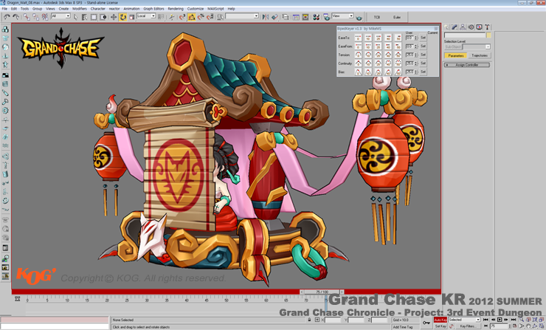Image resolution: width=546 pixels, height=330 pixels.
Task: Click the Align tool icon
Action: click(274, 17)
